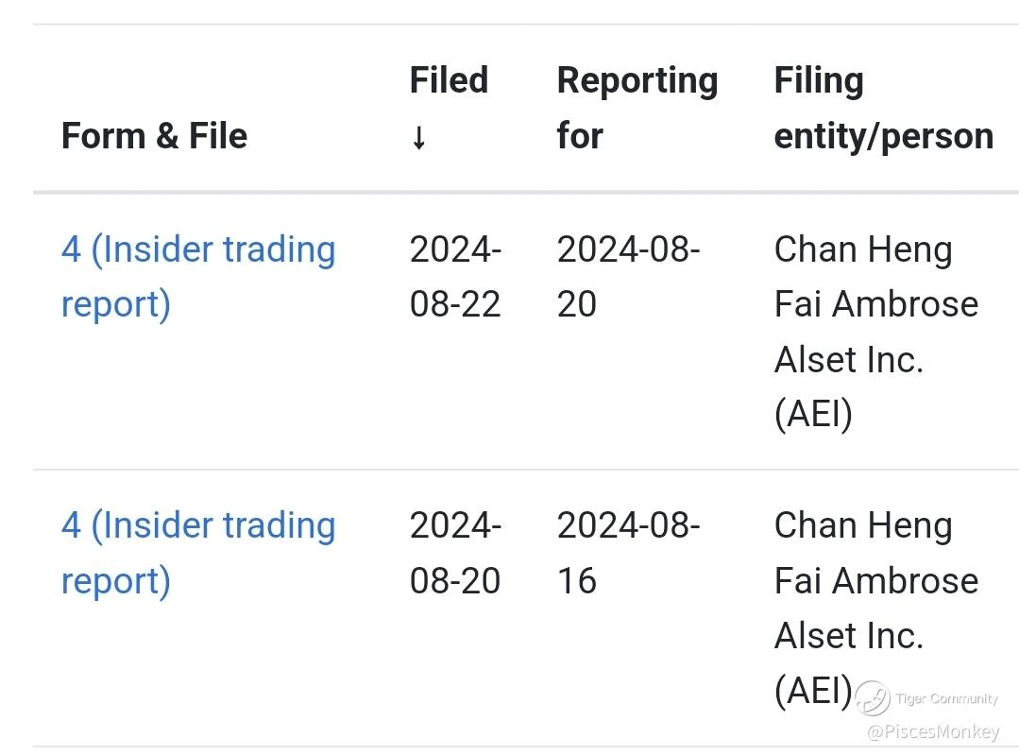Select the reporting date 2024-08-20 in the first row

pos(628,276)
